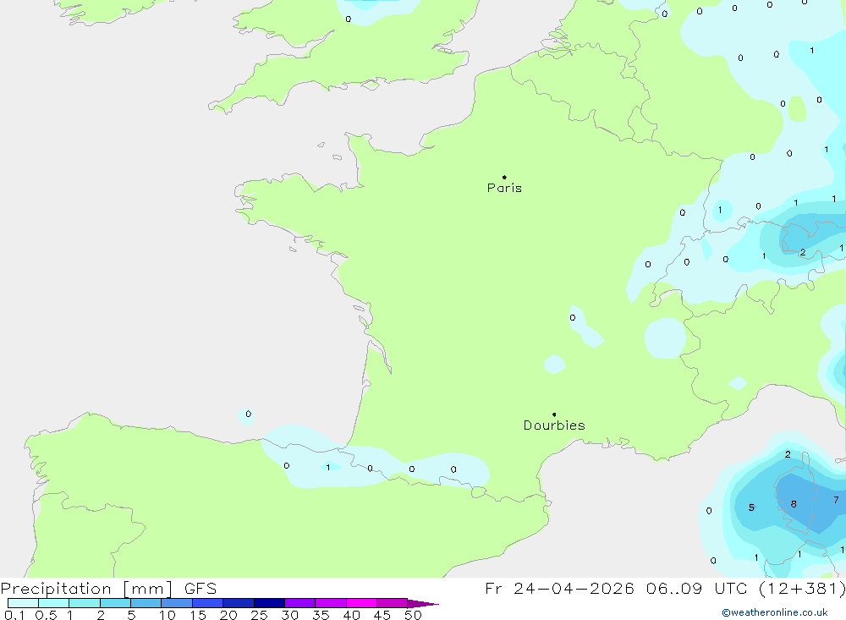Click the 7 mm value east of Corsica

[x=836, y=500]
